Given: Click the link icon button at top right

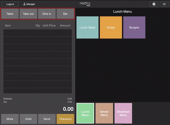Looking at the screenshot, I should pos(164,4).
